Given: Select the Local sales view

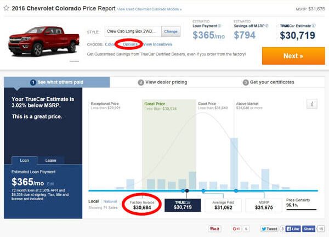Looking at the screenshot, I should click(x=94, y=201).
